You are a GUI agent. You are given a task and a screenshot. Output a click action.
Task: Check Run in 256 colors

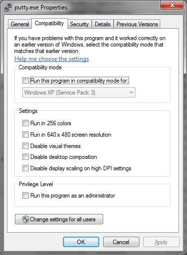point(25,123)
